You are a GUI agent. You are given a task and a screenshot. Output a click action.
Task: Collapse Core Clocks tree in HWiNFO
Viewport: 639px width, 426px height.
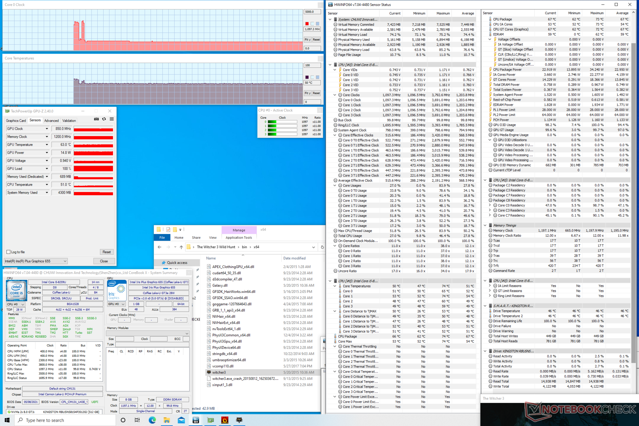tap(335, 95)
